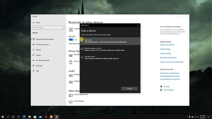Image resolution: width=212 pixels, height=119 pixels.
Task: Close the Add a device dialog
Action: (x=138, y=25)
